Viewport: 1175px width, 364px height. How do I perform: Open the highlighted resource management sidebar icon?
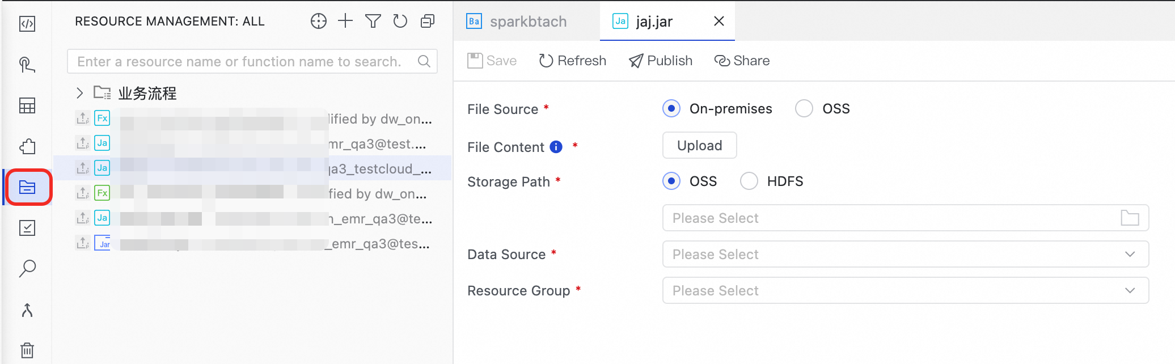27,187
